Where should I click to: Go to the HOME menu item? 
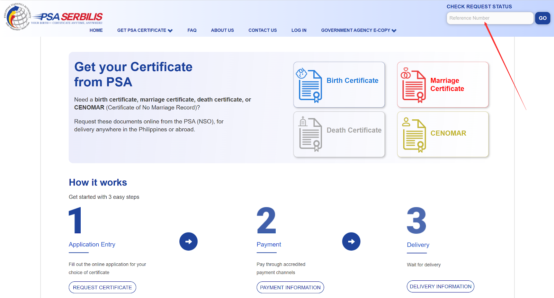point(96,30)
